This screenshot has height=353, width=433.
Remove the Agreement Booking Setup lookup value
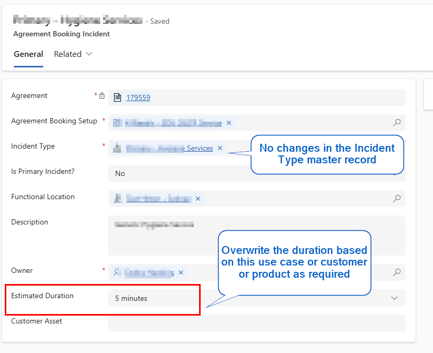(229, 123)
